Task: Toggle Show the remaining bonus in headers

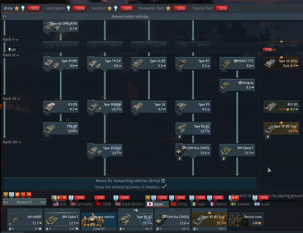Action: [164, 187]
